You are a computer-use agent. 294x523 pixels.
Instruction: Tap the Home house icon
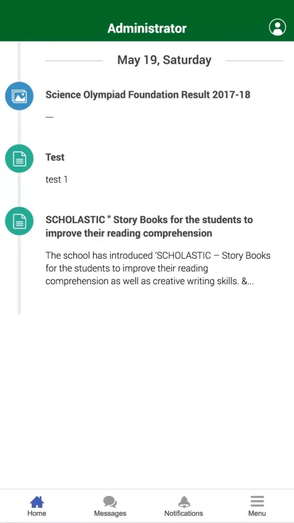(x=37, y=502)
